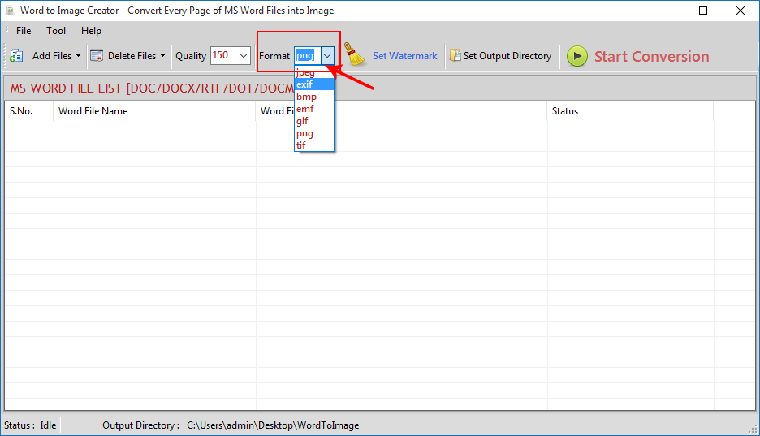This screenshot has height=436, width=760.
Task: Open the Quality combo box arrow
Action: pyautogui.click(x=244, y=56)
